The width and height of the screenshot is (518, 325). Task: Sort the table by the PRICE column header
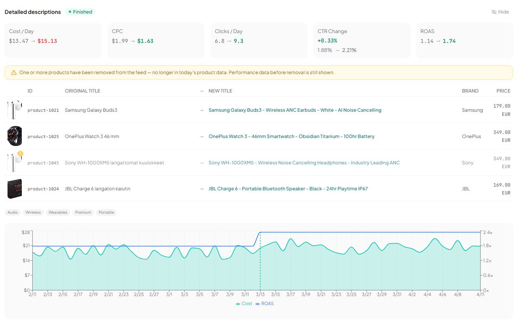503,91
